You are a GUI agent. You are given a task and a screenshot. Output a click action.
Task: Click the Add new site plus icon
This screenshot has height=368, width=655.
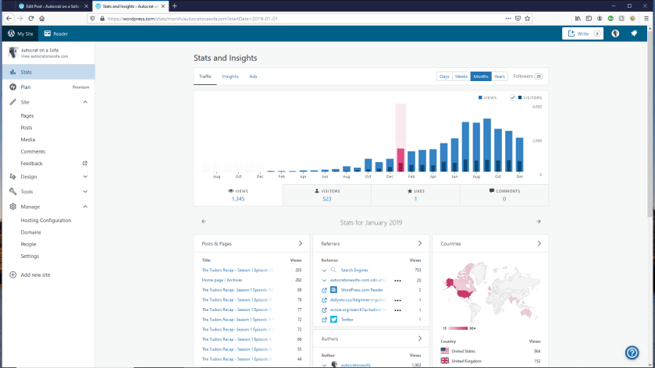click(12, 274)
